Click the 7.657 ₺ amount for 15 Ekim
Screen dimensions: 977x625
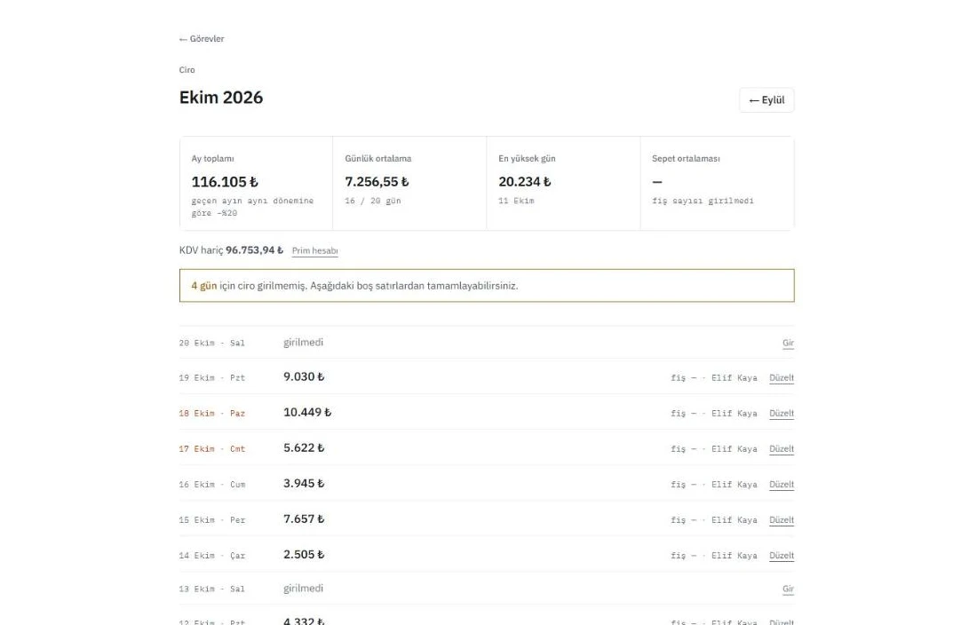coord(304,518)
